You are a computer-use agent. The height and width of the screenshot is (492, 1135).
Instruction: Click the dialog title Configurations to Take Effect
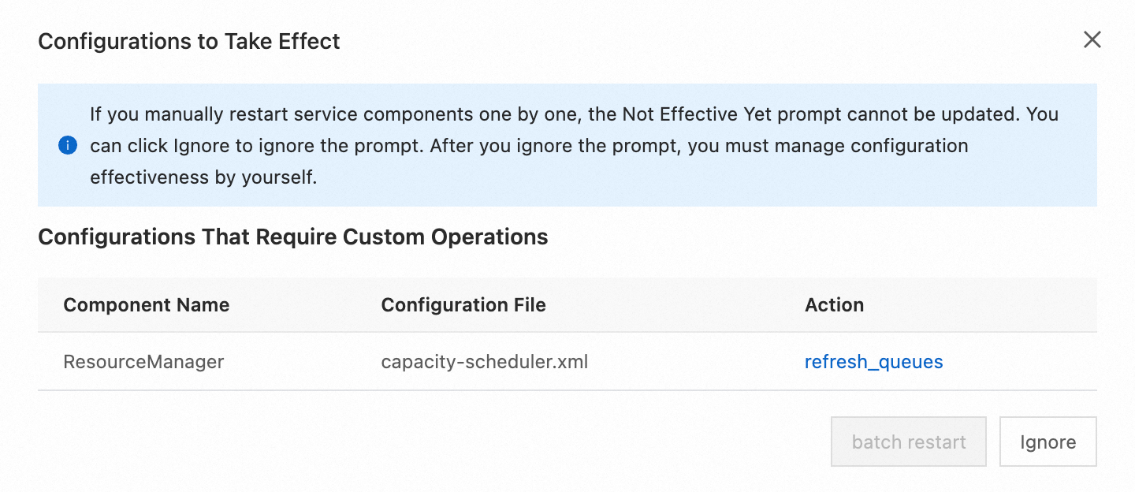189,41
